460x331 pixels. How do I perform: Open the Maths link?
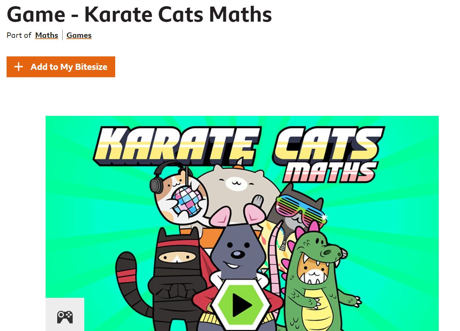click(47, 35)
